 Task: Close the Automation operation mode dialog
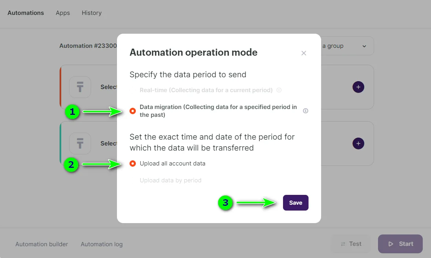[303, 53]
